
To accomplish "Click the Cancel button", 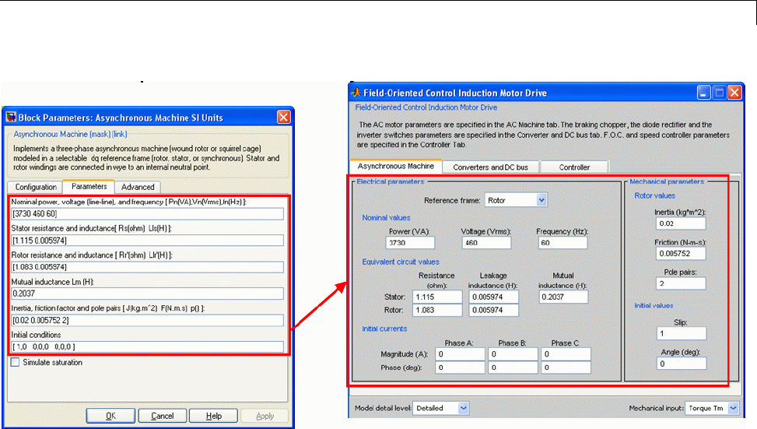I will tap(162, 416).
